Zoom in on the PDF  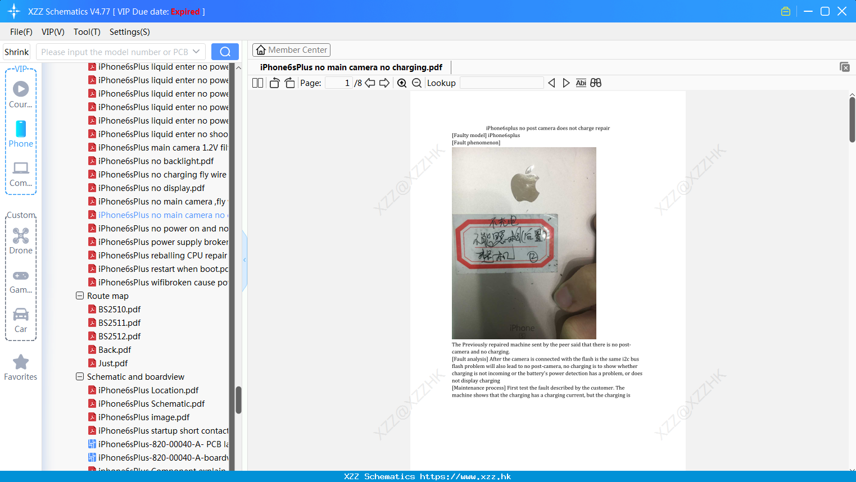[402, 83]
